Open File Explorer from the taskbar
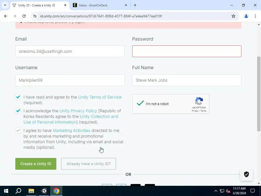The height and width of the screenshot is (196, 261). coord(31,191)
